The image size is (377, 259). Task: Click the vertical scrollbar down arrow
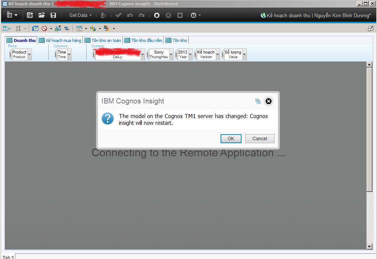[x=369, y=247]
